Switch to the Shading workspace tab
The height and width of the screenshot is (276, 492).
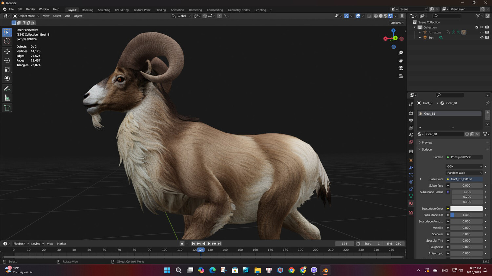click(x=160, y=10)
